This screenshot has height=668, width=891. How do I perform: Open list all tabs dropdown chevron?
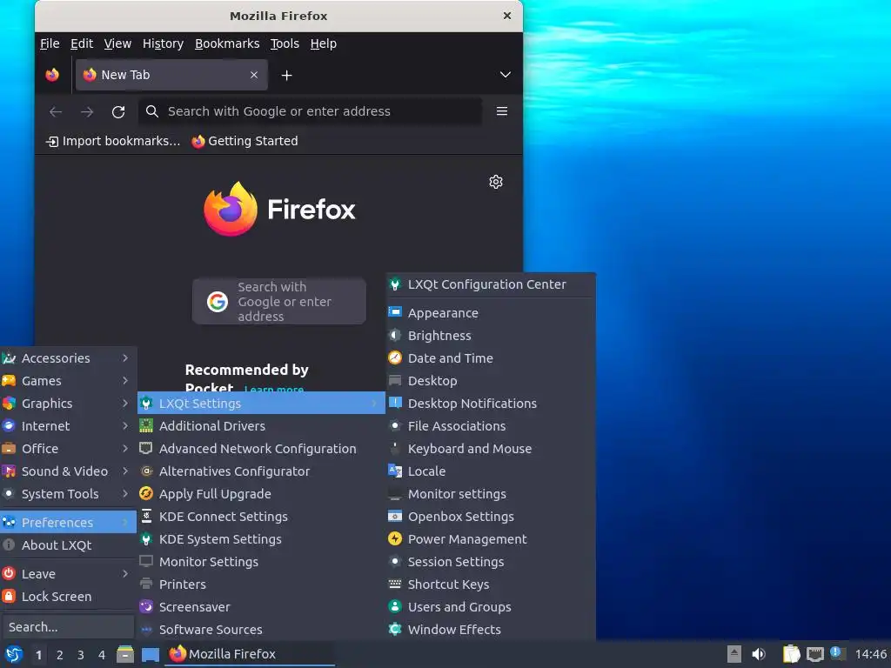click(506, 75)
